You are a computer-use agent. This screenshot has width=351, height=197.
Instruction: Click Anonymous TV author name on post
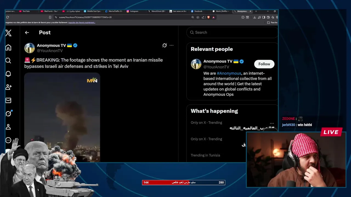[x=51, y=45]
